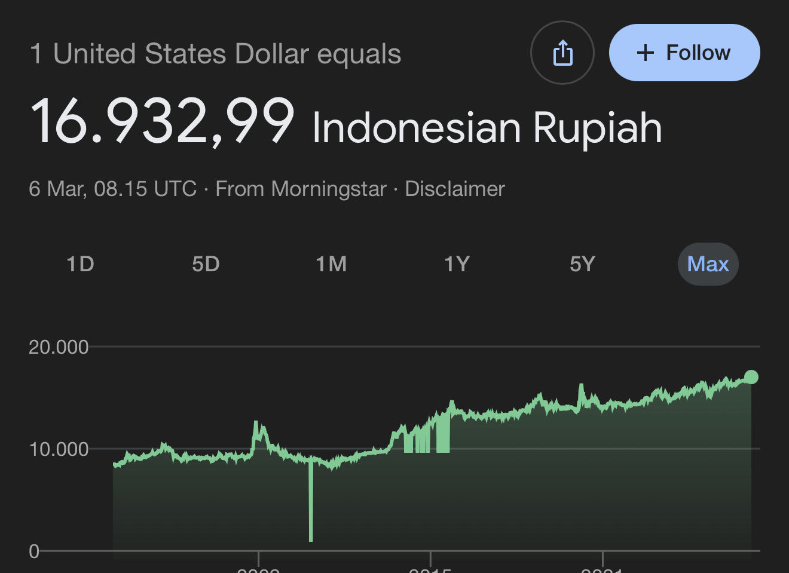Click the Indonesian Rupiah currency label
This screenshot has width=789, height=573.
[487, 127]
